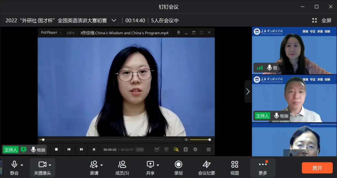The image size is (337, 178).
Task: Click 杨振 microphone icon on shared screen
Action: (x=33, y=150)
